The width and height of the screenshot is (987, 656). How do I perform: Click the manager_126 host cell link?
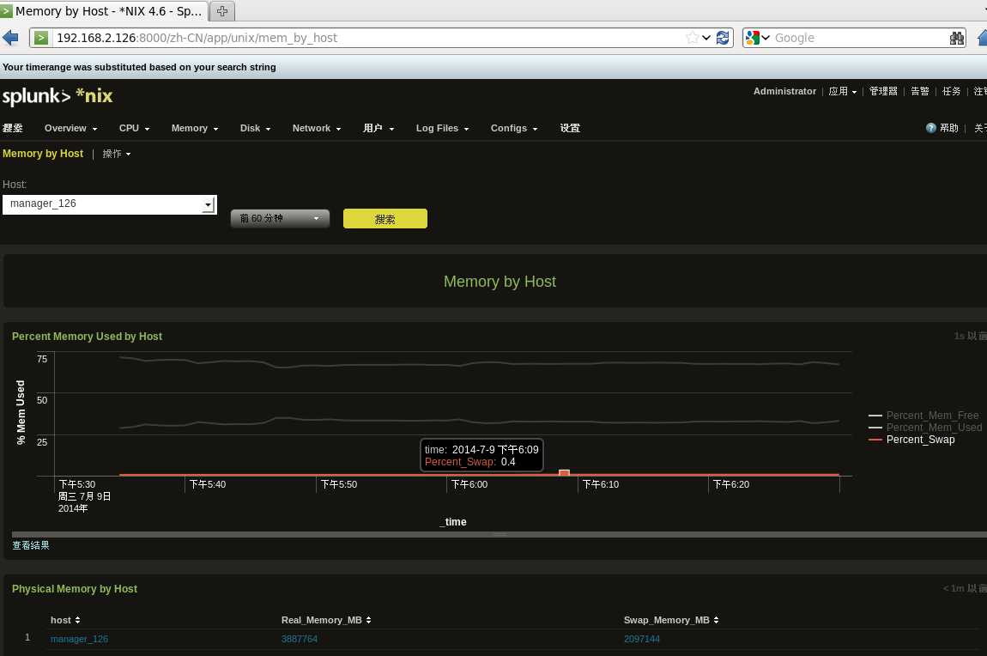click(79, 639)
